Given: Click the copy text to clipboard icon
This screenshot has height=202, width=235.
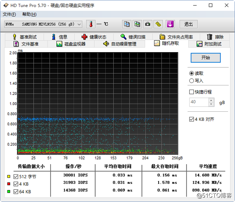Looking at the screenshot, I should pyautogui.click(x=127, y=24).
